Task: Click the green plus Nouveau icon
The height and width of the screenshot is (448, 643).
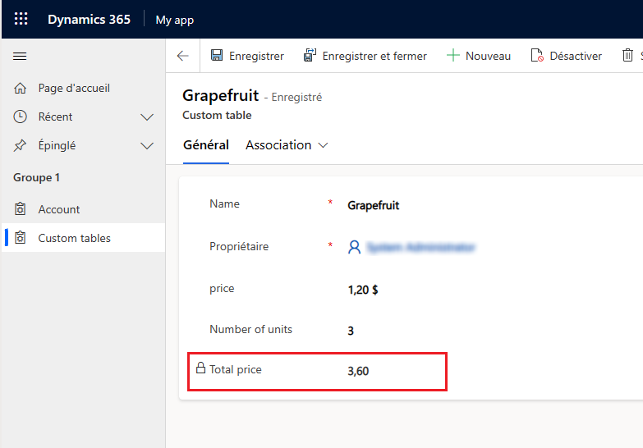Action: [x=453, y=55]
